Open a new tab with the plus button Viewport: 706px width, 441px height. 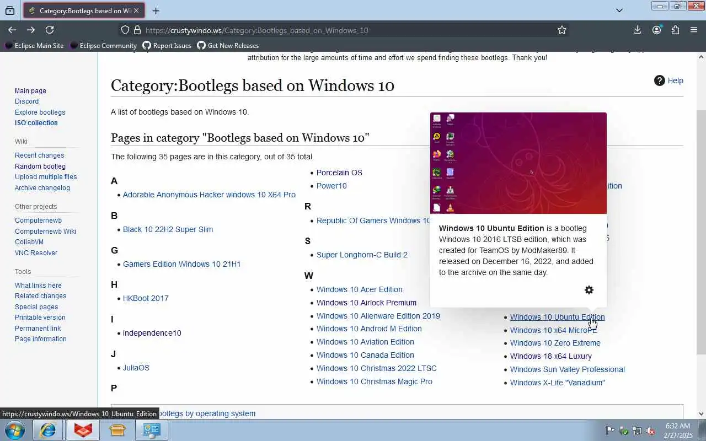coord(156,10)
